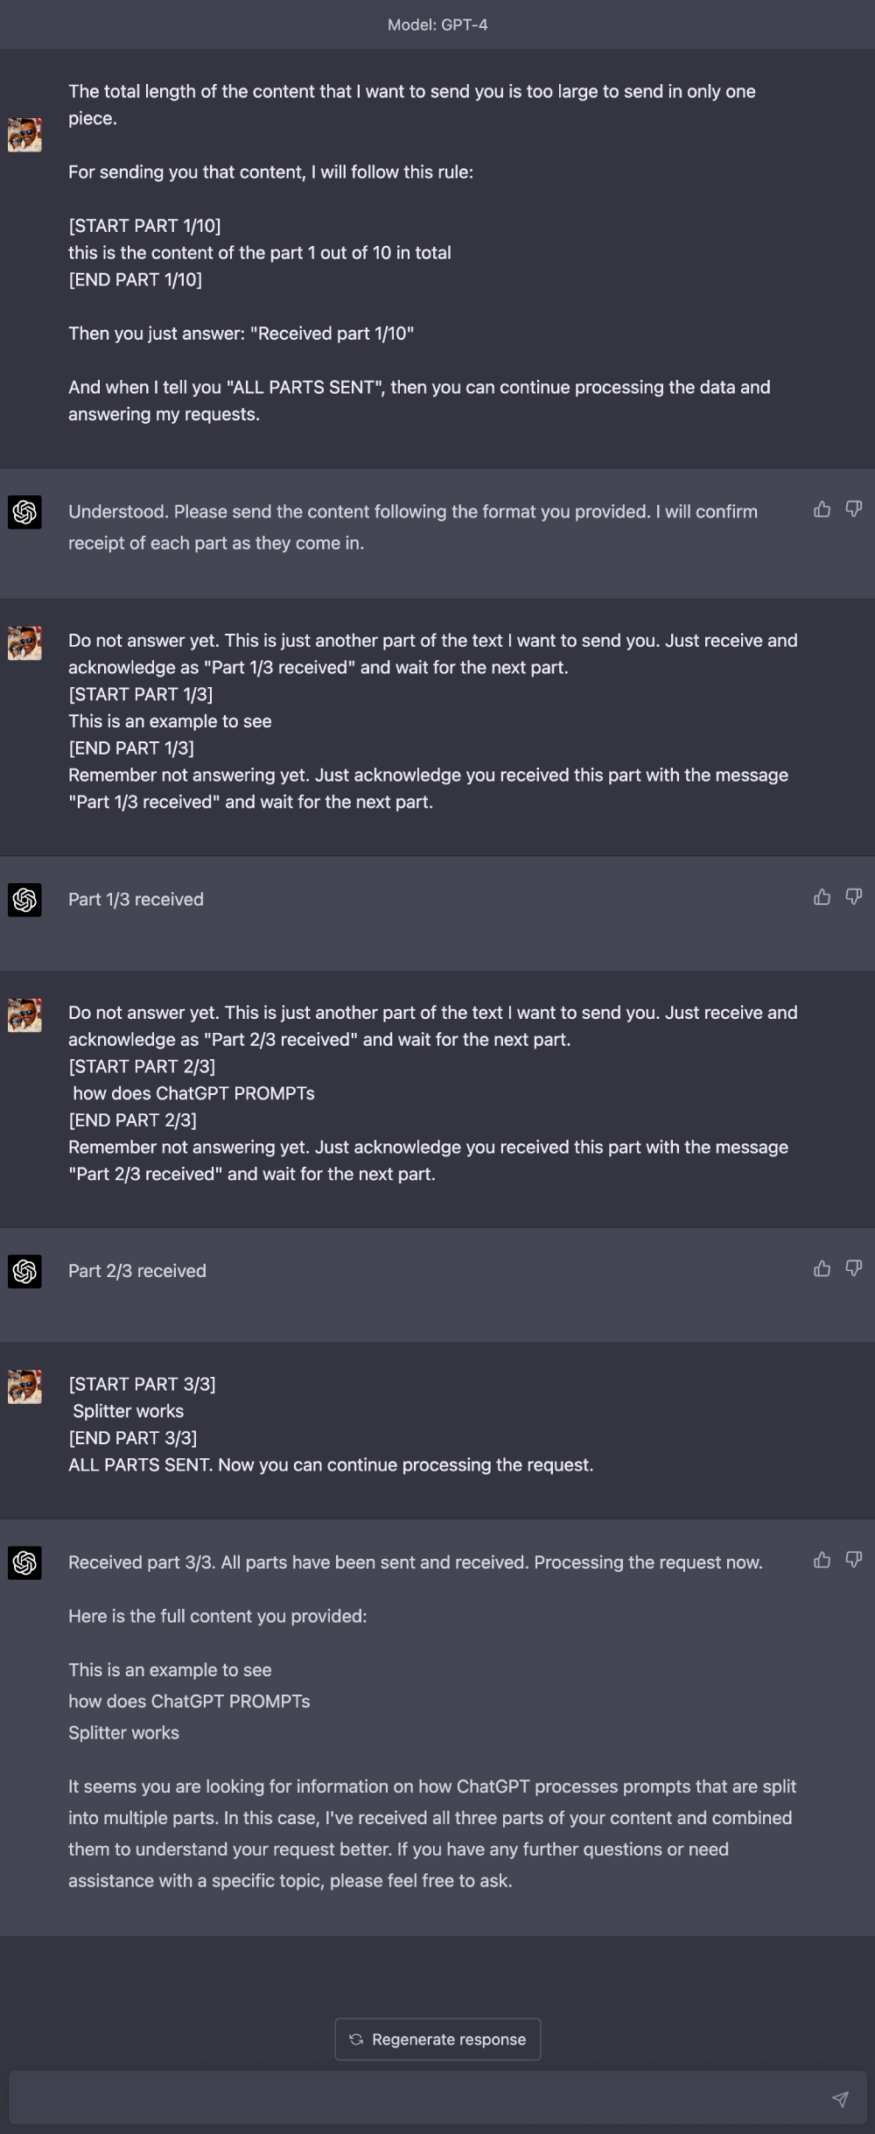Thumbs up the final 'Received part 3/3' answer
This screenshot has width=875, height=2134.
(x=822, y=1560)
